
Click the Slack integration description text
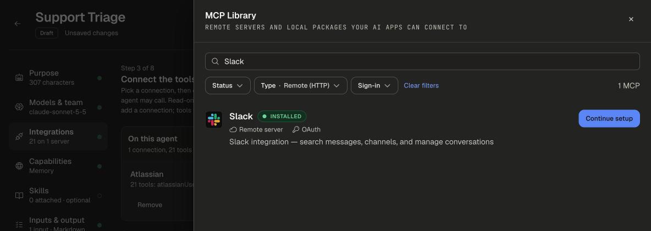point(361,142)
